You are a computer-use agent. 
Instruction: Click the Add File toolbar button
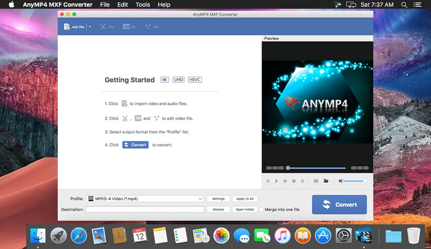(74, 27)
